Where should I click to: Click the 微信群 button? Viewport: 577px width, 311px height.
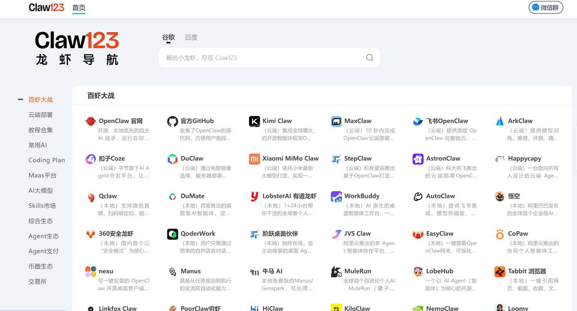(x=546, y=8)
